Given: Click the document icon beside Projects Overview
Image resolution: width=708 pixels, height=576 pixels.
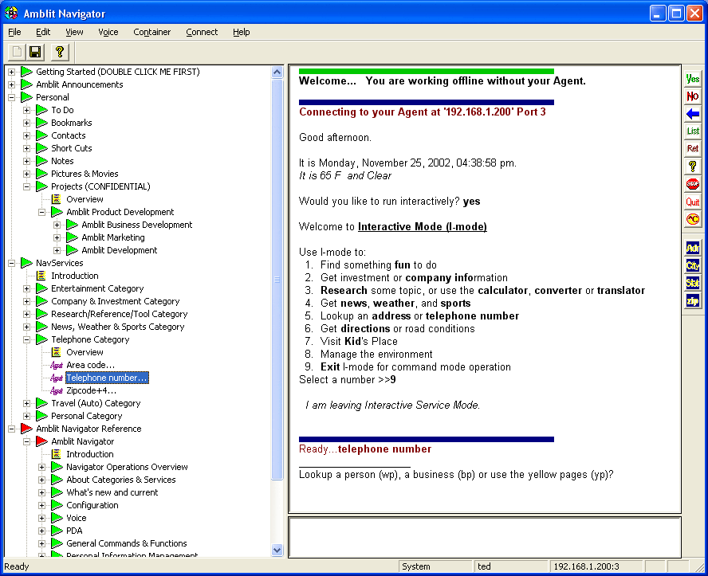Looking at the screenshot, I should [x=57, y=199].
